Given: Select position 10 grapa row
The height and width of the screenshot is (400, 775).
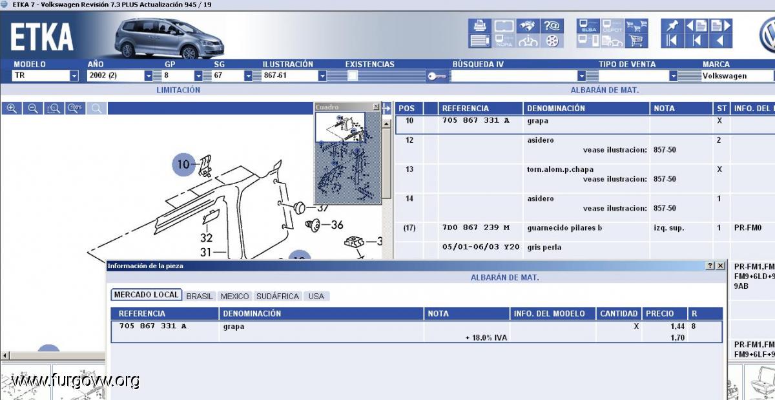Looking at the screenshot, I should click(x=584, y=125).
